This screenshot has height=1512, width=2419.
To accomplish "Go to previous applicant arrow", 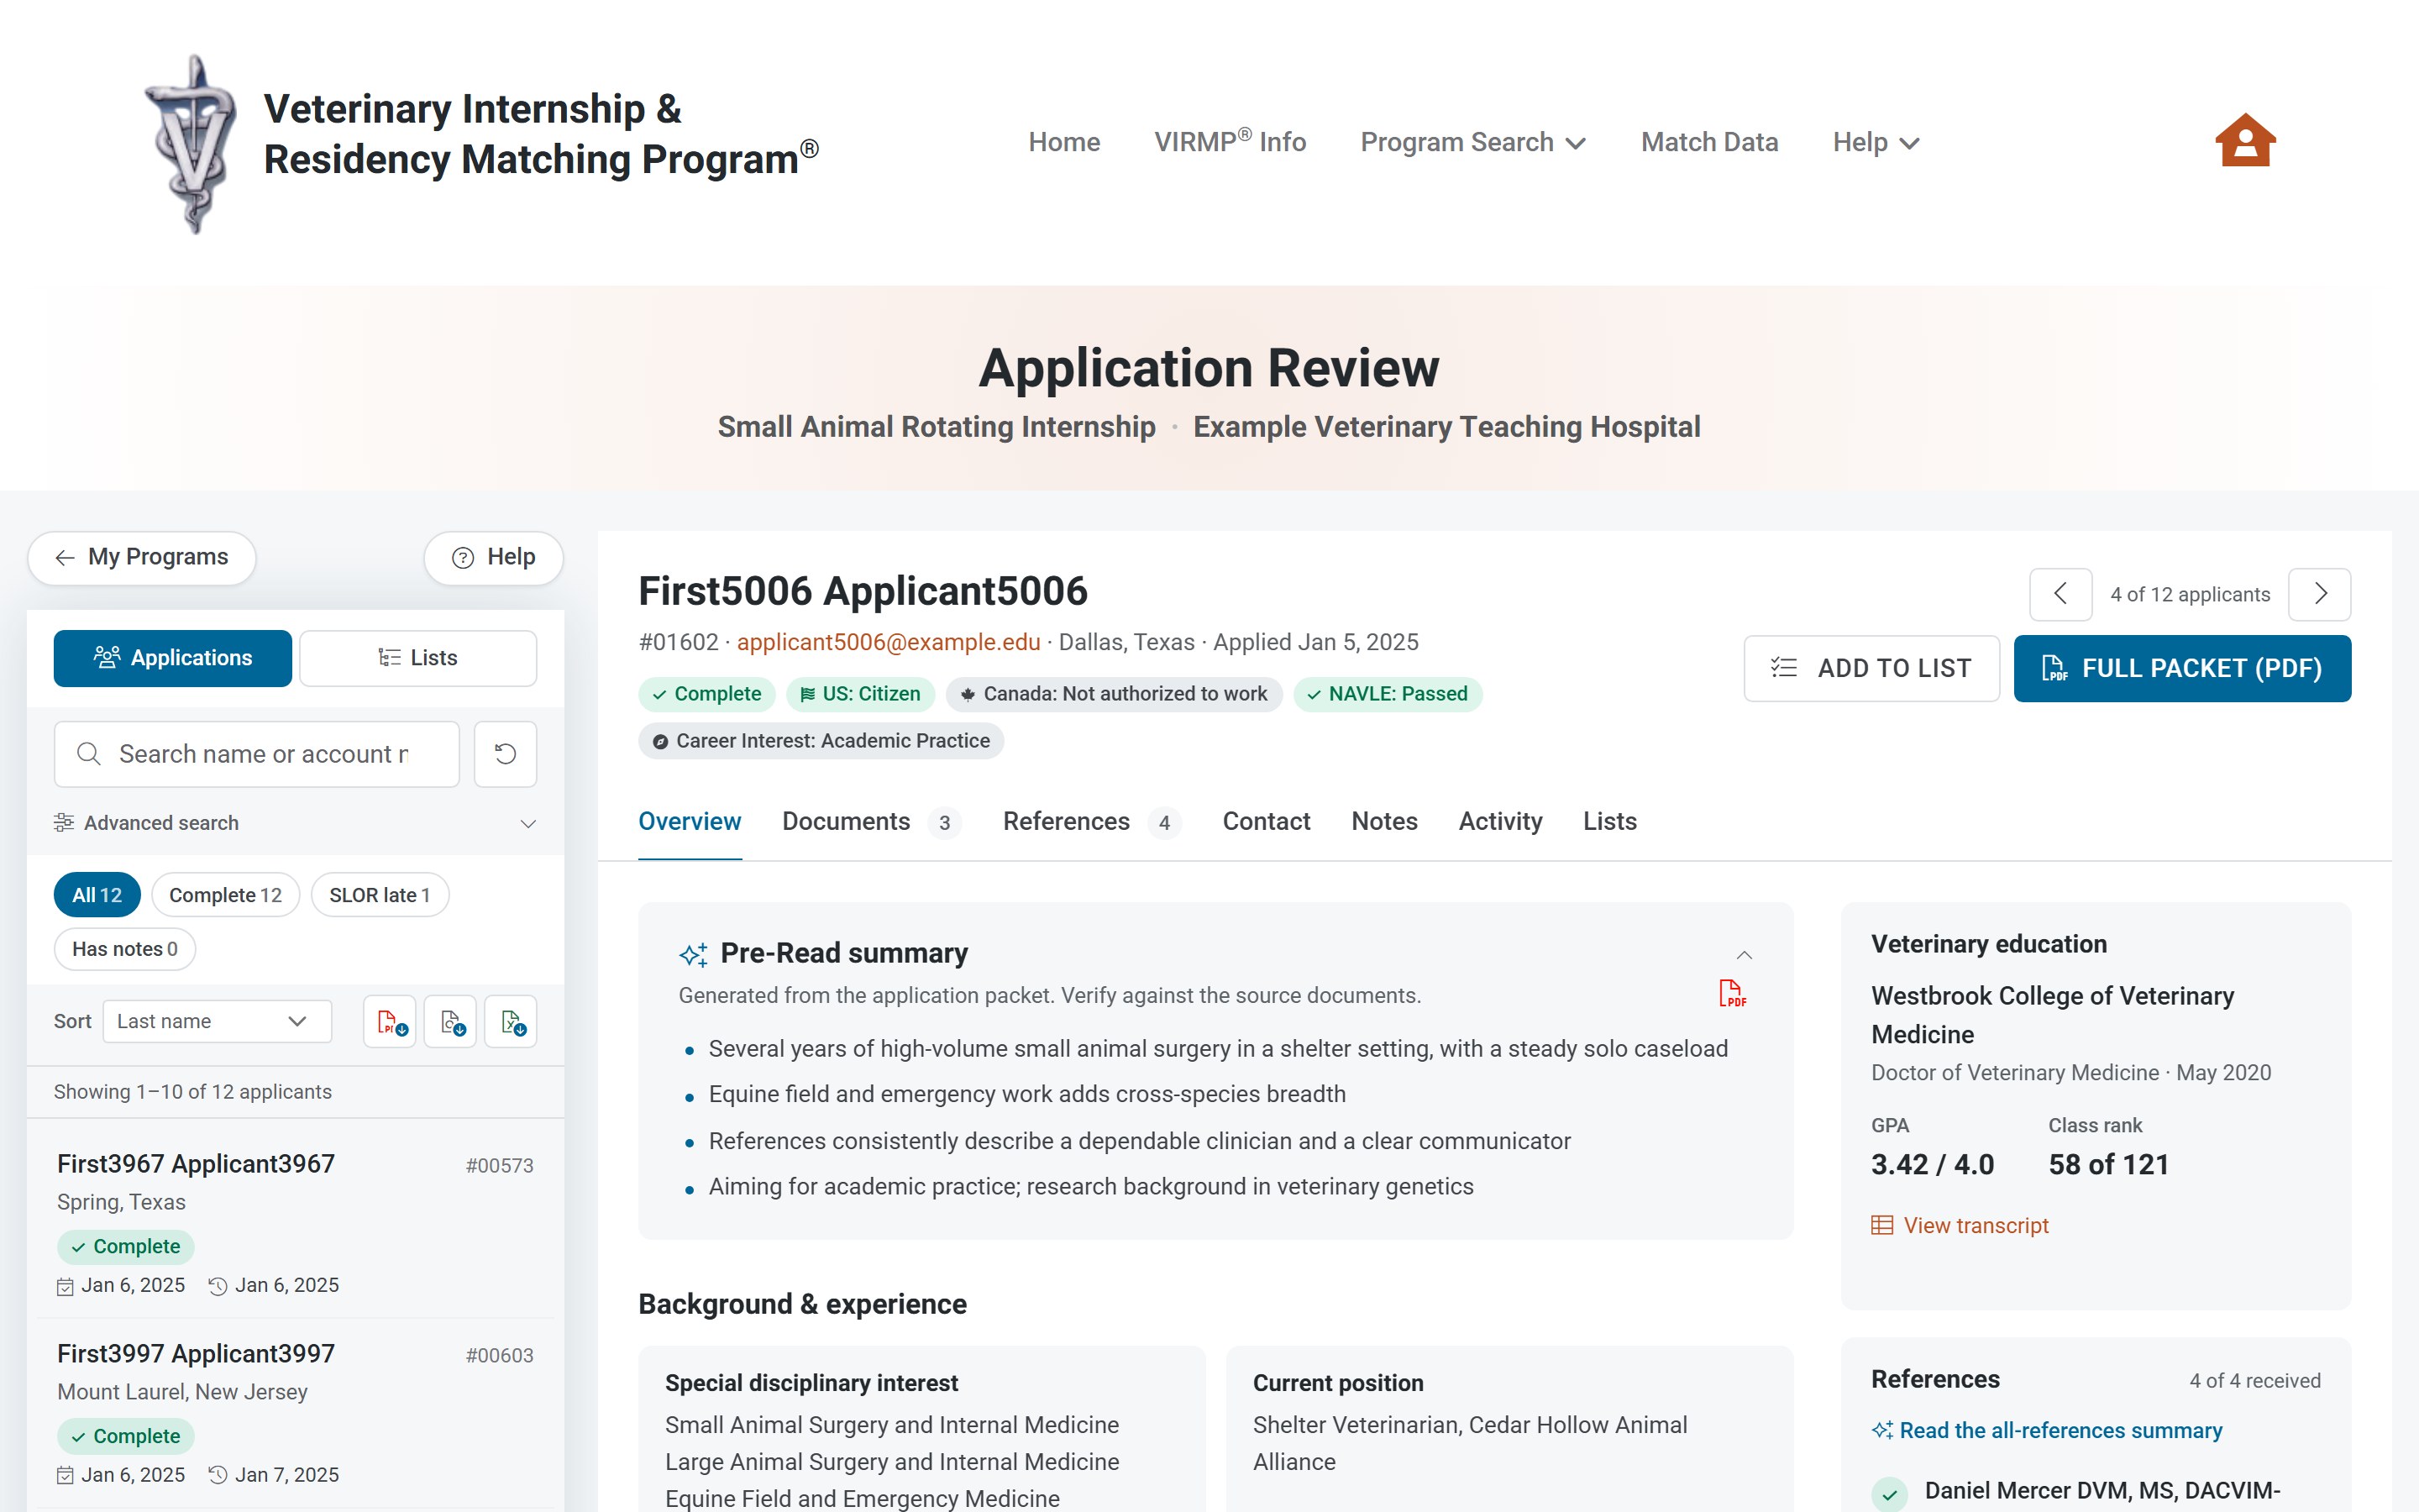I will pos(2060,594).
